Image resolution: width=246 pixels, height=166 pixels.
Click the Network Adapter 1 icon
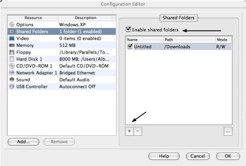tap(12, 73)
